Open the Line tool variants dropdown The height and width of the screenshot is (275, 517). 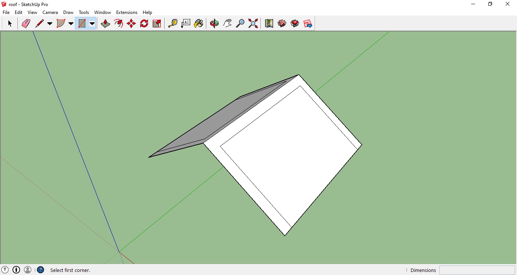50,23
